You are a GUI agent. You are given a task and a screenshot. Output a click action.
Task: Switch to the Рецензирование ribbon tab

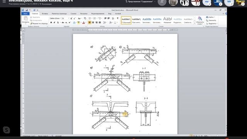(98, 14)
